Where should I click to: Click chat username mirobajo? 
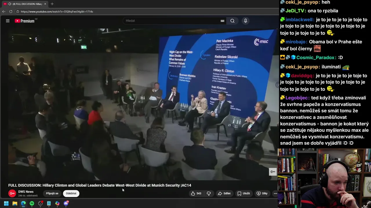pos(296,42)
